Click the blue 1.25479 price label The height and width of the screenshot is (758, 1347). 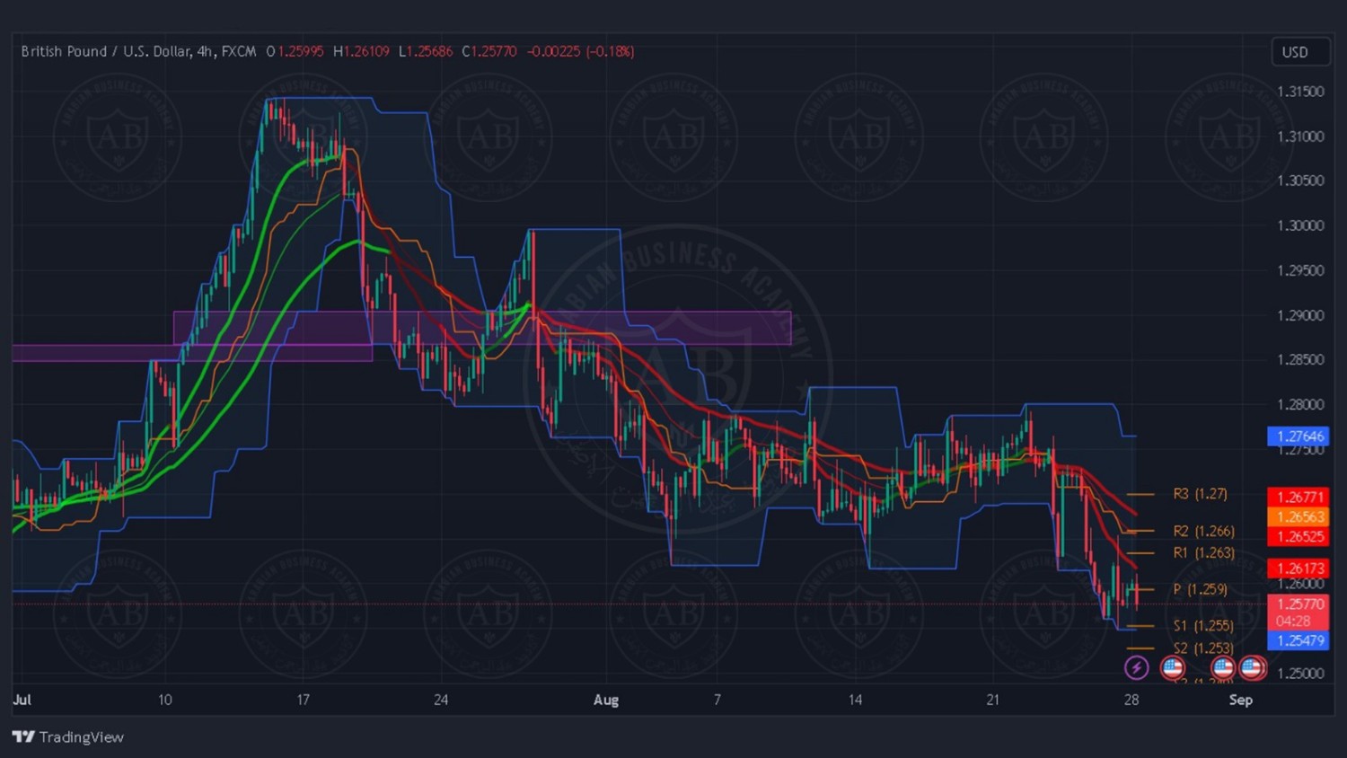tap(1299, 640)
